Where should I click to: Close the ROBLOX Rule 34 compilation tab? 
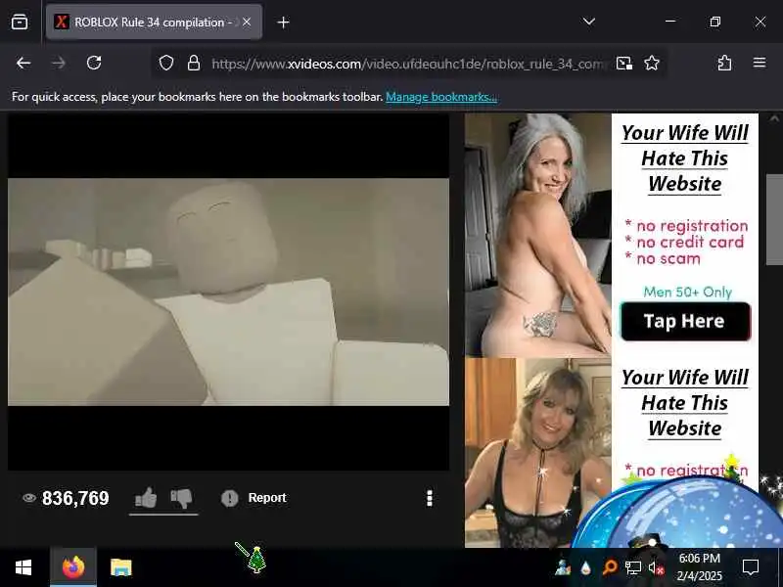(x=247, y=22)
